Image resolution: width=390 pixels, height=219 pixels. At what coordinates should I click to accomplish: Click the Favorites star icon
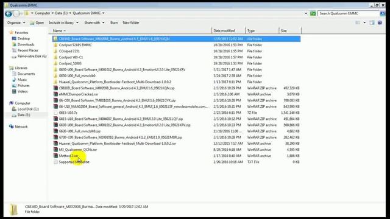11,32
